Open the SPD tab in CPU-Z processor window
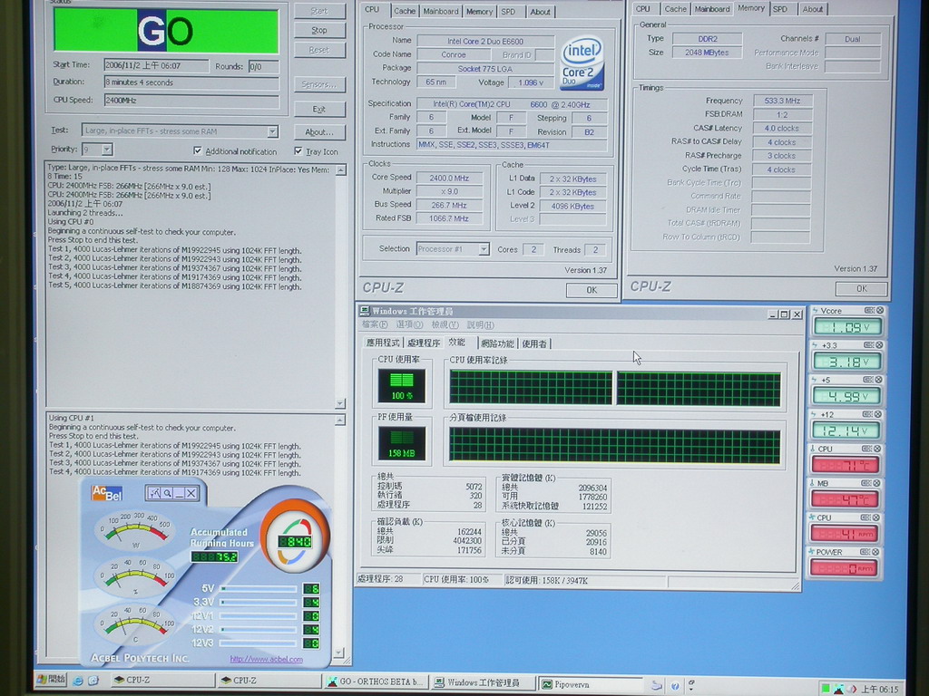This screenshot has width=929, height=696. pos(508,11)
